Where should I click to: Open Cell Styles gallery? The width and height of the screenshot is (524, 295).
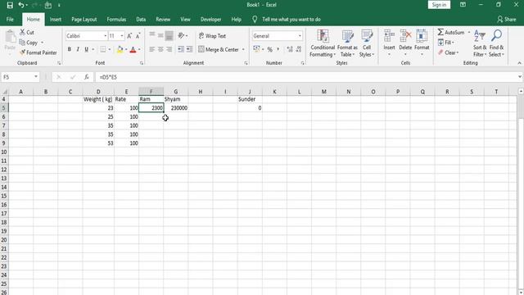pos(367,43)
